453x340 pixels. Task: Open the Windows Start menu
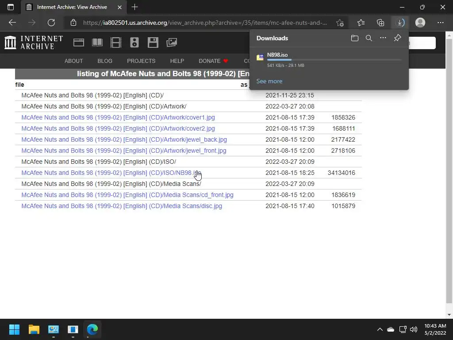point(14,329)
